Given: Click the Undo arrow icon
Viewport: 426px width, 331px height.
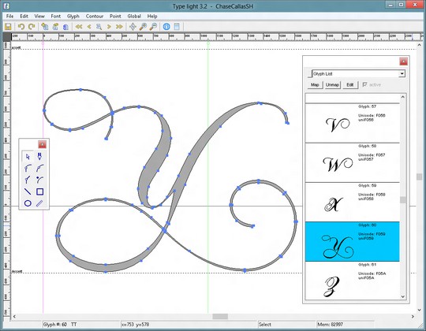Looking at the screenshot, I should (x=21, y=27).
